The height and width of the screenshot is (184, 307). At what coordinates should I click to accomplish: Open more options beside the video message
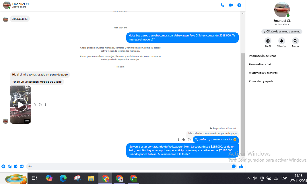(45, 105)
